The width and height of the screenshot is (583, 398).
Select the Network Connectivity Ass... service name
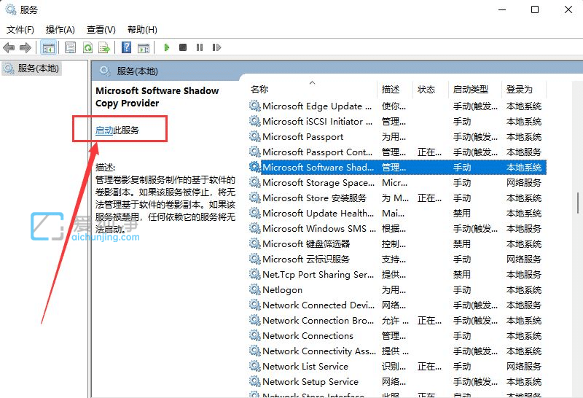[319, 351]
